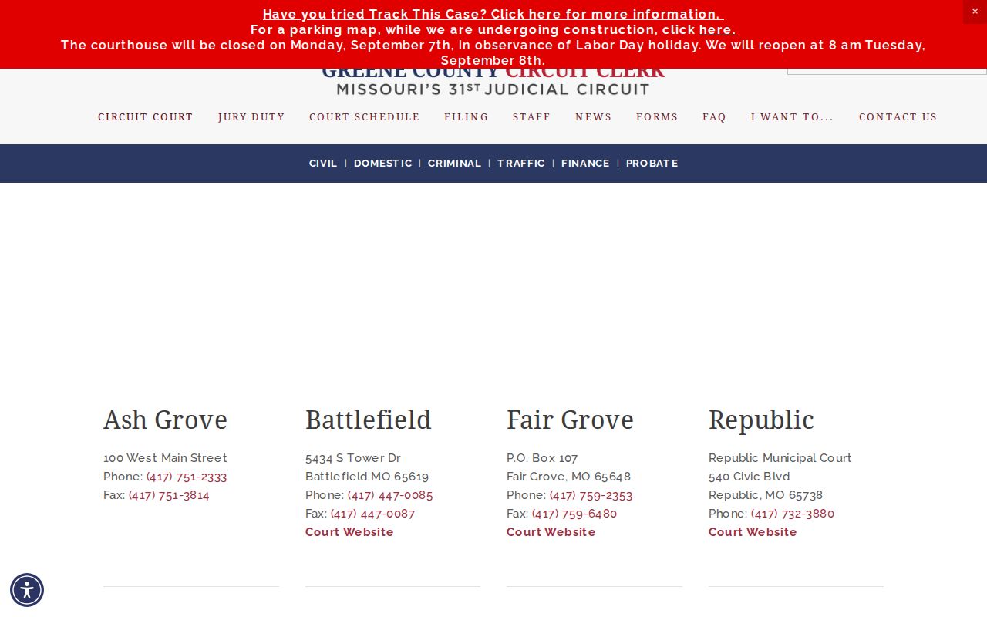
Task: Call Battlefield phone (417) 447-0085
Action: [x=390, y=495]
